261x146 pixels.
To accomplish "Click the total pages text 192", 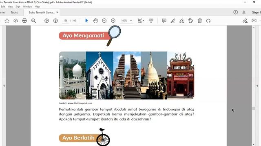I will (74, 21).
